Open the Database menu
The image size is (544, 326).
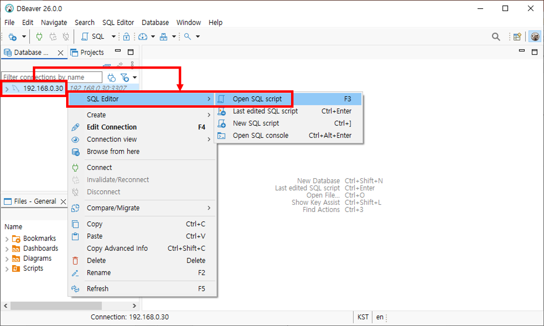coord(155,23)
